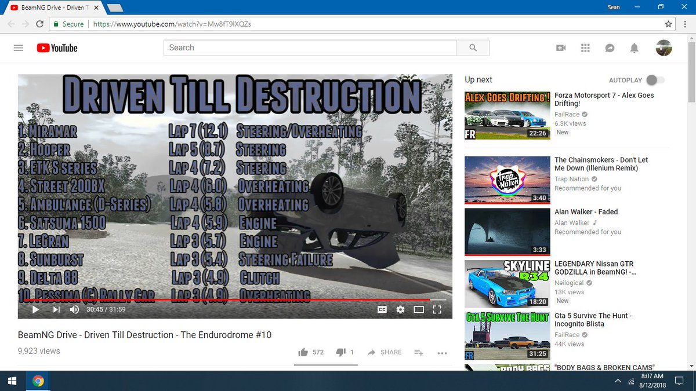The width and height of the screenshot is (696, 391).
Task: Click the search magnifier button
Action: click(473, 48)
